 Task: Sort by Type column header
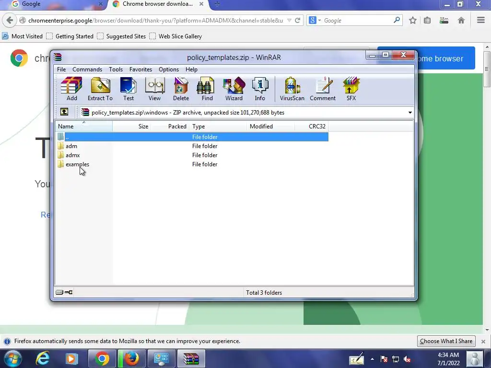click(218, 126)
